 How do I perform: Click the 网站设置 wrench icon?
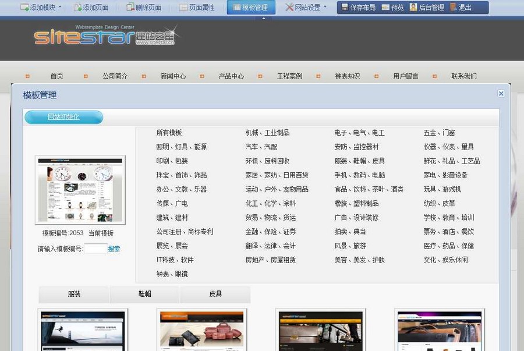(289, 8)
